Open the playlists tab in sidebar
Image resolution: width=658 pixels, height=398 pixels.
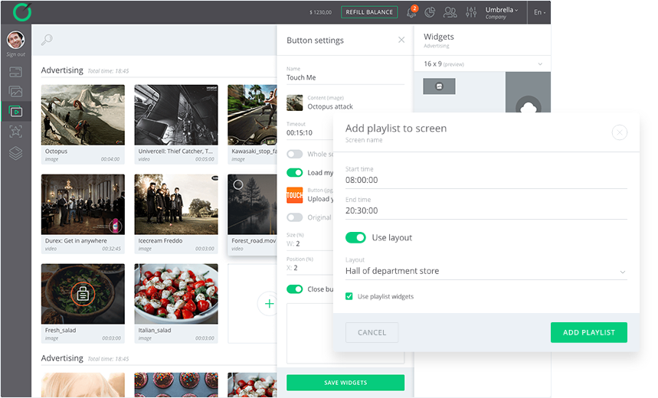click(15, 112)
